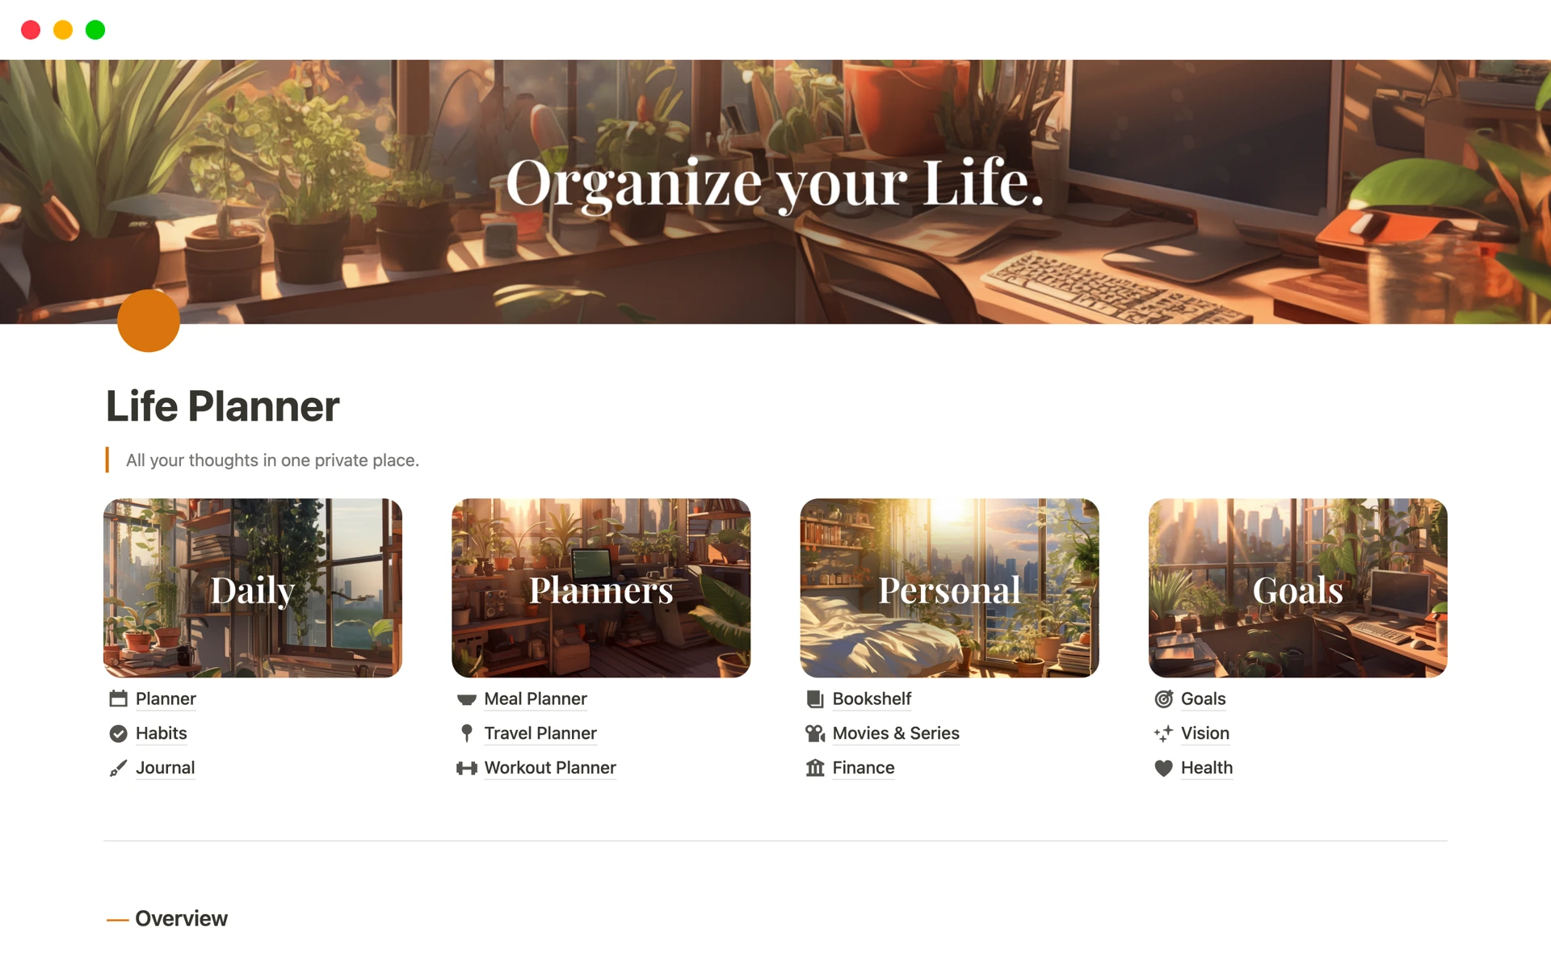Viewport: 1551px width, 969px height.
Task: Click the Goals section image
Action: tap(1297, 587)
